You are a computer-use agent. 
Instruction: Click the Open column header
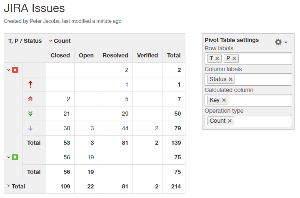coord(86,55)
